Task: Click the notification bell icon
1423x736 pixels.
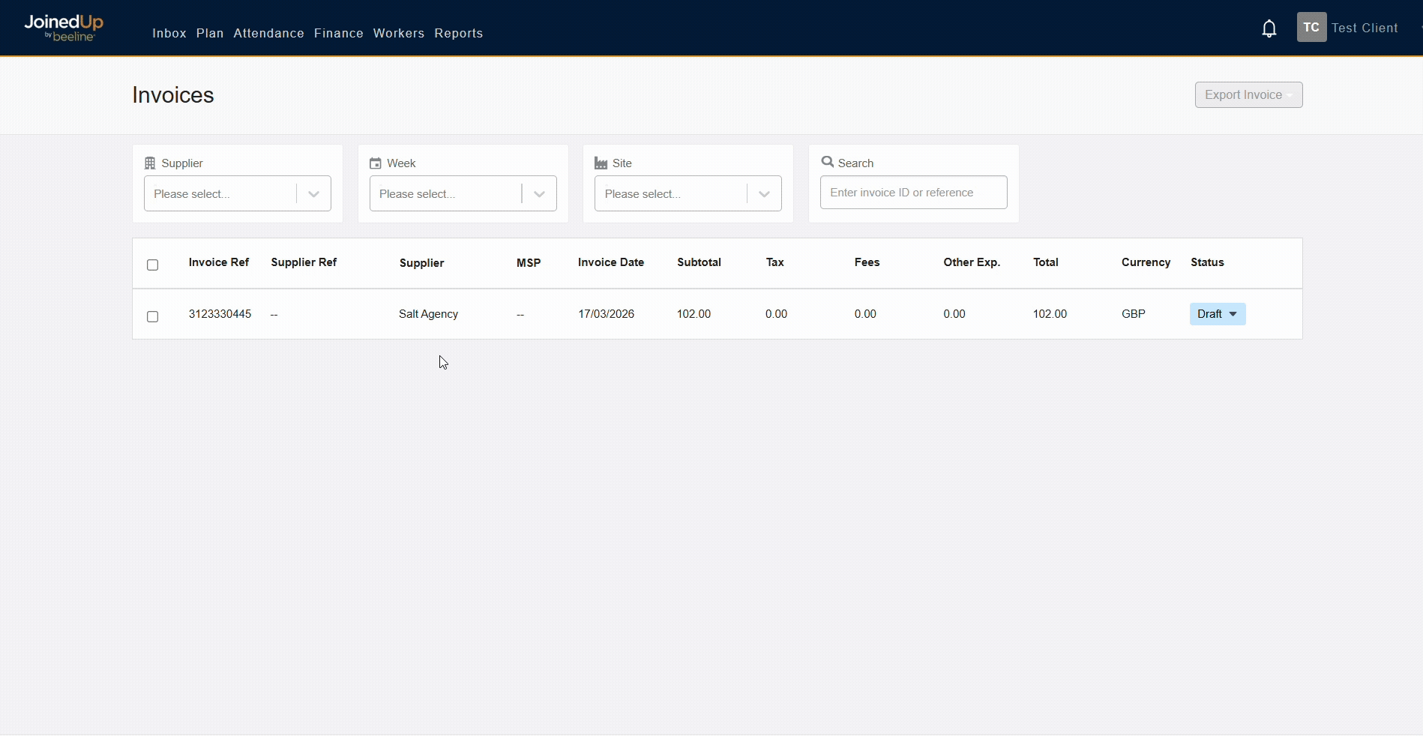Action: [x=1269, y=29]
